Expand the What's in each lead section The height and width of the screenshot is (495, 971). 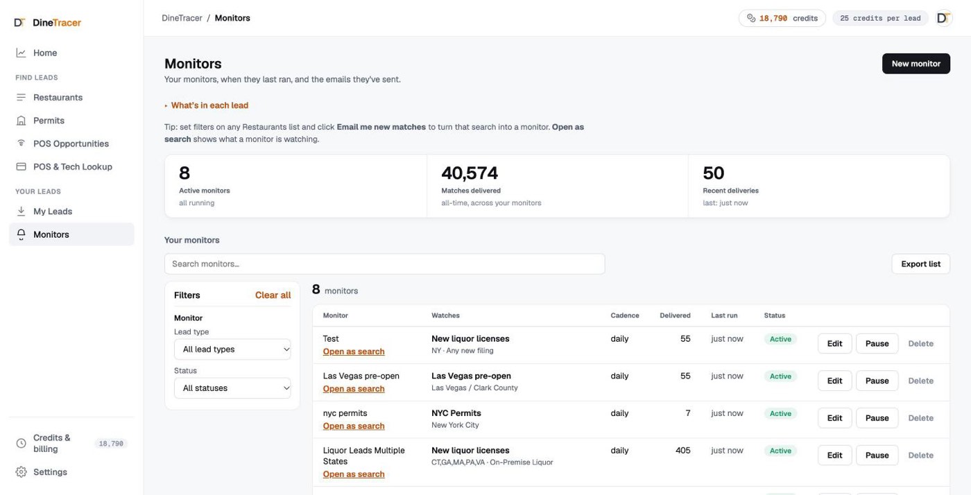tap(207, 105)
